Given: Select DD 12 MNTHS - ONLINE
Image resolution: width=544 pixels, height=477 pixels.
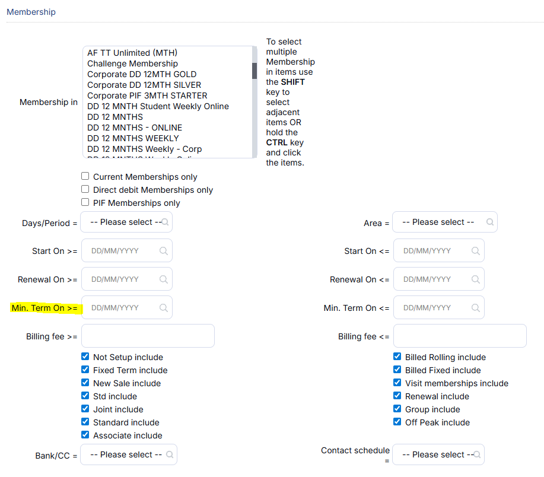Looking at the screenshot, I should click(x=168, y=128).
